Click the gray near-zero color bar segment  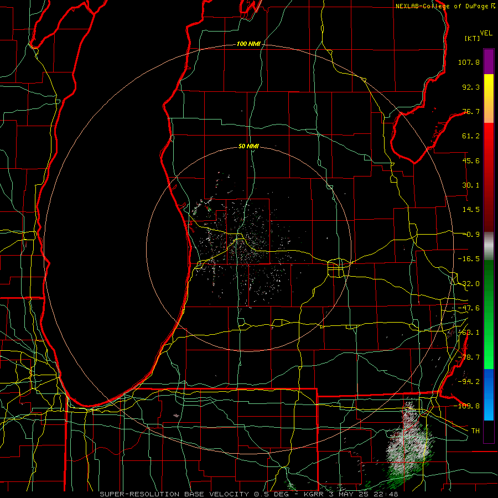489,246
